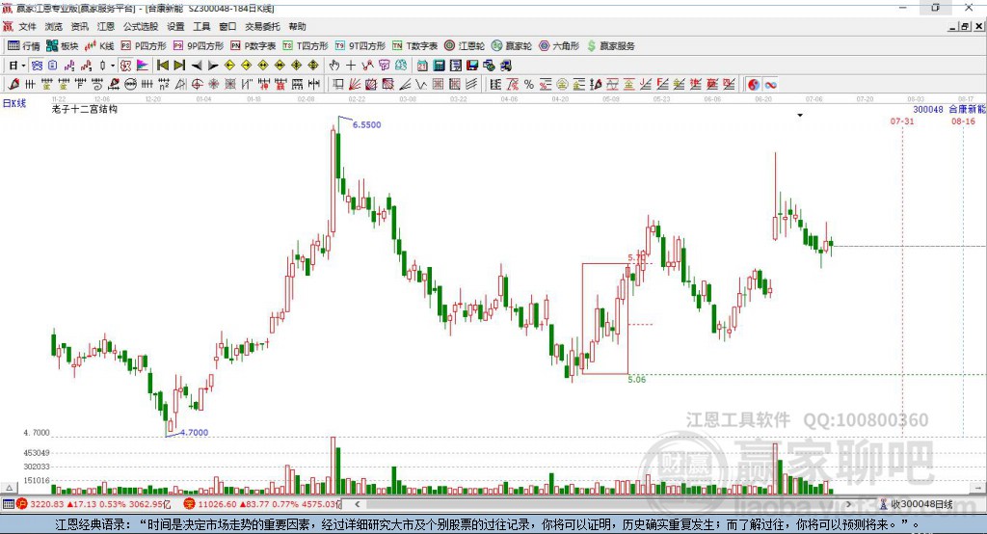This screenshot has height=534, width=987.
Task: Click the black left arrow icon
Action: (197, 66)
